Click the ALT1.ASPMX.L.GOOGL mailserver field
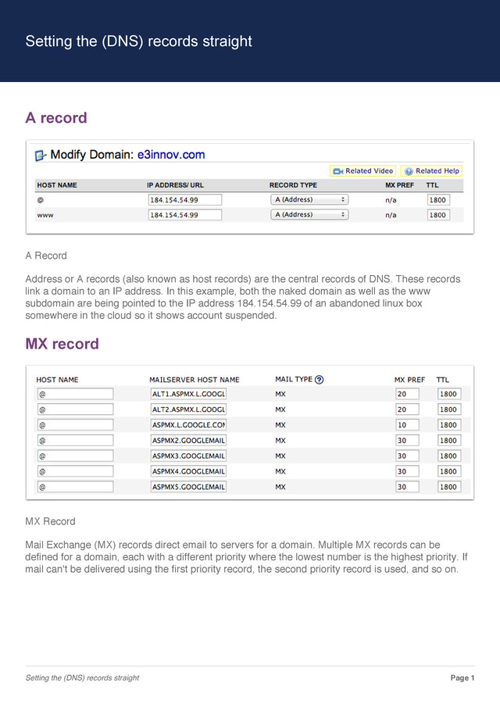500x708 pixels. click(x=188, y=394)
